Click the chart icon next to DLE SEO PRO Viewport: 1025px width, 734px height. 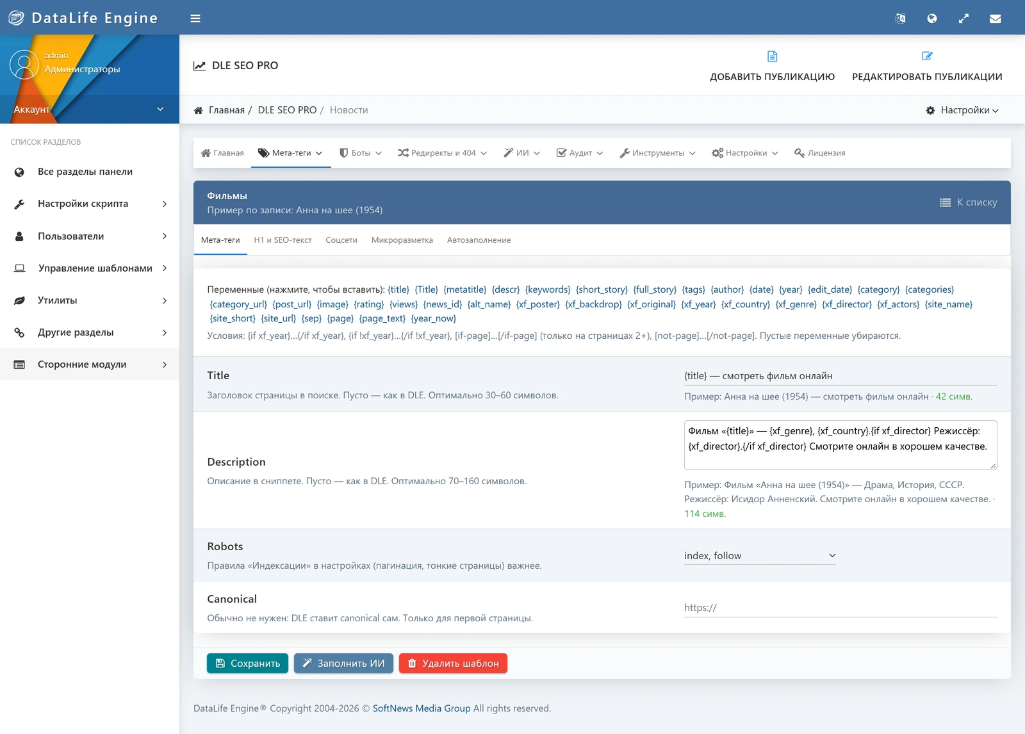pos(200,65)
